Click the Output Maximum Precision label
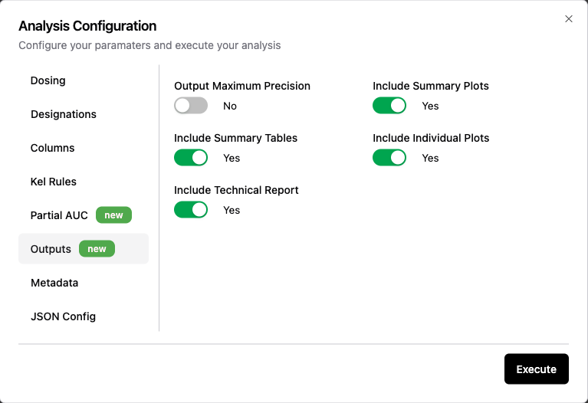Viewport: 588px width, 403px height. 242,86
